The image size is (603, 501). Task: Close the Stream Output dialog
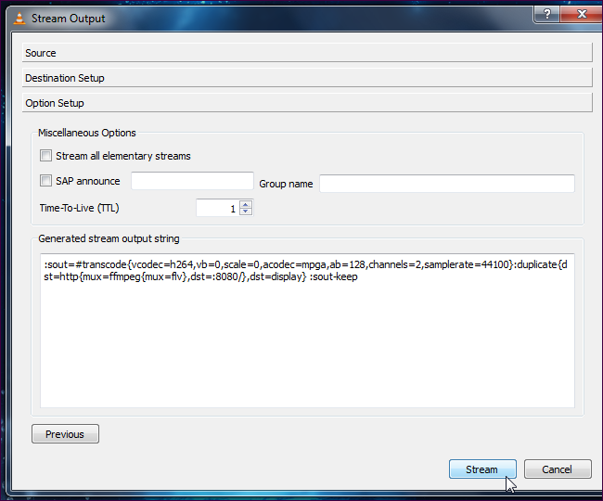582,14
